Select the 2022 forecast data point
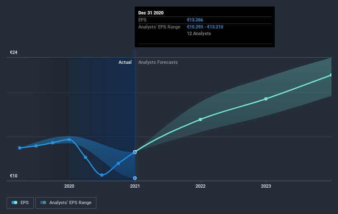Viewport: 338px width, 214px height. click(x=200, y=119)
